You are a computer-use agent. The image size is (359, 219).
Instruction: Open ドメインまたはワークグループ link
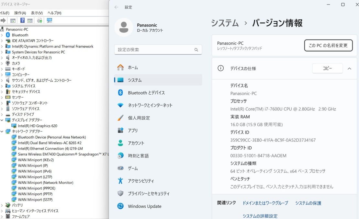tap(265, 203)
